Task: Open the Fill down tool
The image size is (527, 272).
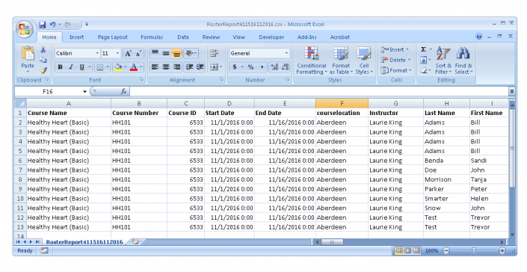Action: [424, 60]
